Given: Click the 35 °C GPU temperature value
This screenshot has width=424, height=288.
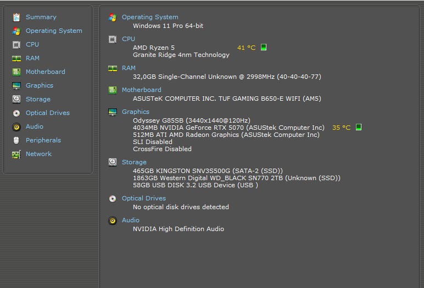Looking at the screenshot, I should pyautogui.click(x=341, y=128).
